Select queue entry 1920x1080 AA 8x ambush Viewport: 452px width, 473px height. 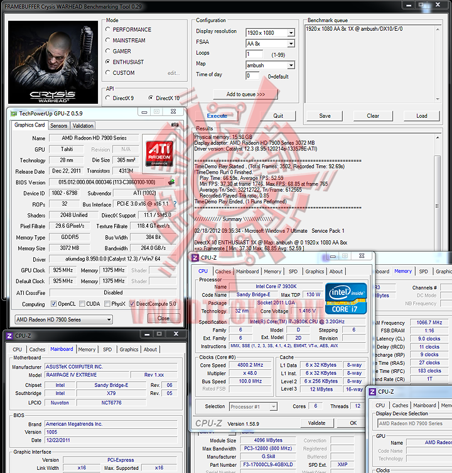pyautogui.click(x=354, y=29)
